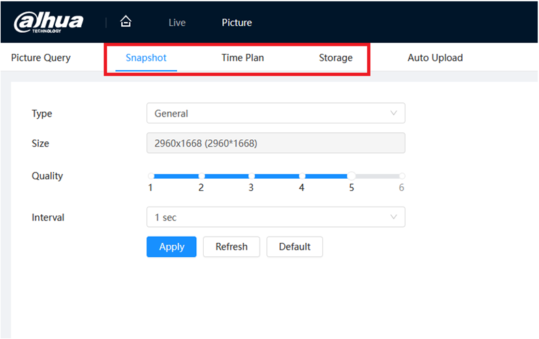Click the Dahua Technology logo
Image resolution: width=539 pixels, height=339 pixels.
[x=48, y=22]
